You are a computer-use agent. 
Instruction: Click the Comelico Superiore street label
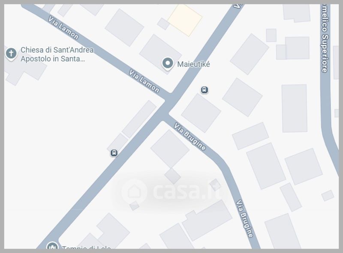[325, 39]
